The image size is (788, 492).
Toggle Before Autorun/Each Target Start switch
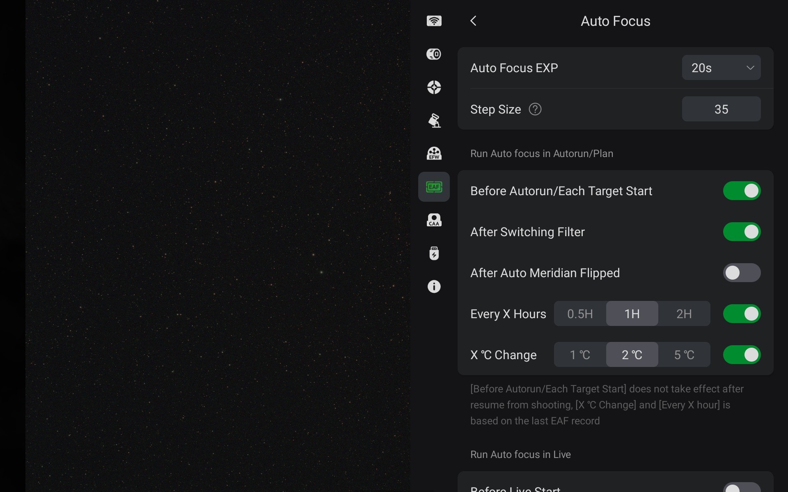(742, 191)
